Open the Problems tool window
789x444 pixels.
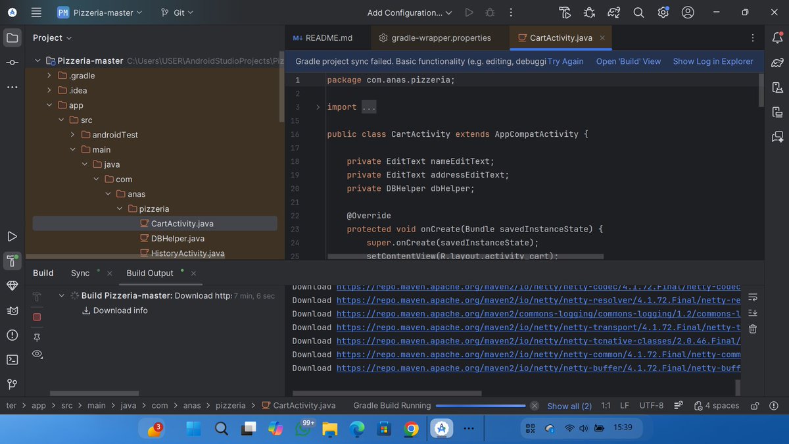12,335
